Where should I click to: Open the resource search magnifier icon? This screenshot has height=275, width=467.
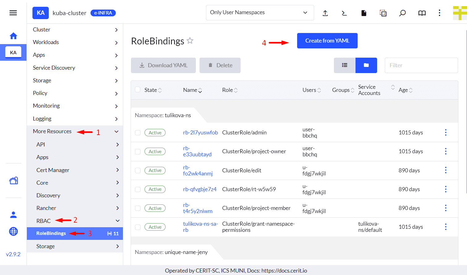pyautogui.click(x=402, y=13)
